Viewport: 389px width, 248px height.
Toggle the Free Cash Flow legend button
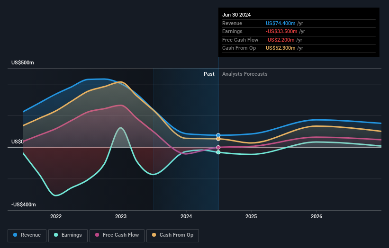(117, 235)
